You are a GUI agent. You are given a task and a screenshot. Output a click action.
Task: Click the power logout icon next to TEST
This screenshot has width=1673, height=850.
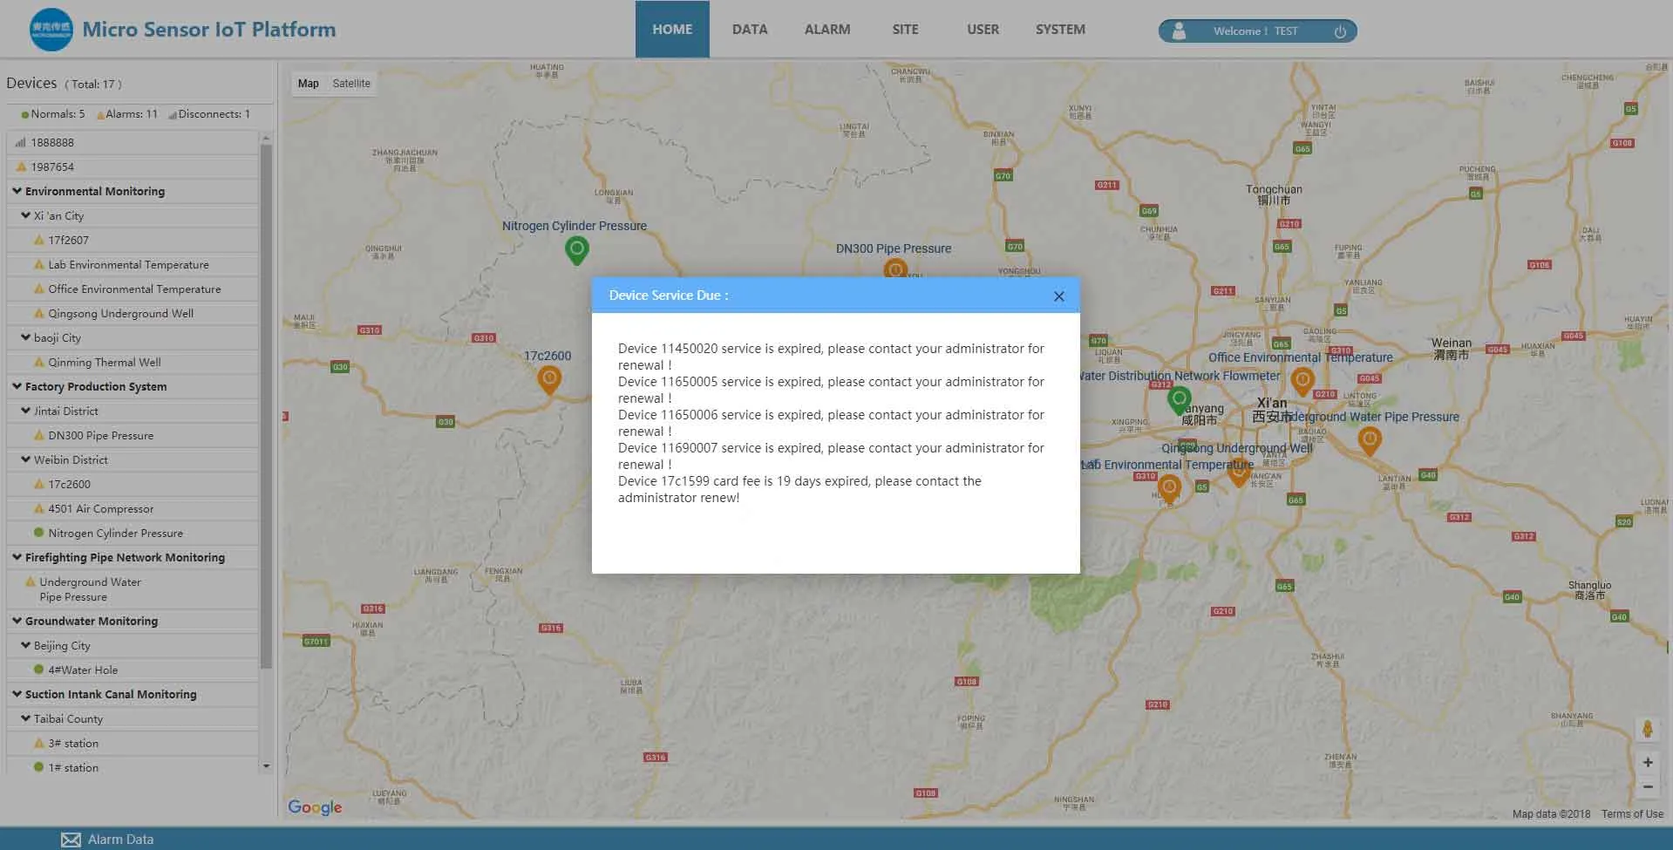1340,31
